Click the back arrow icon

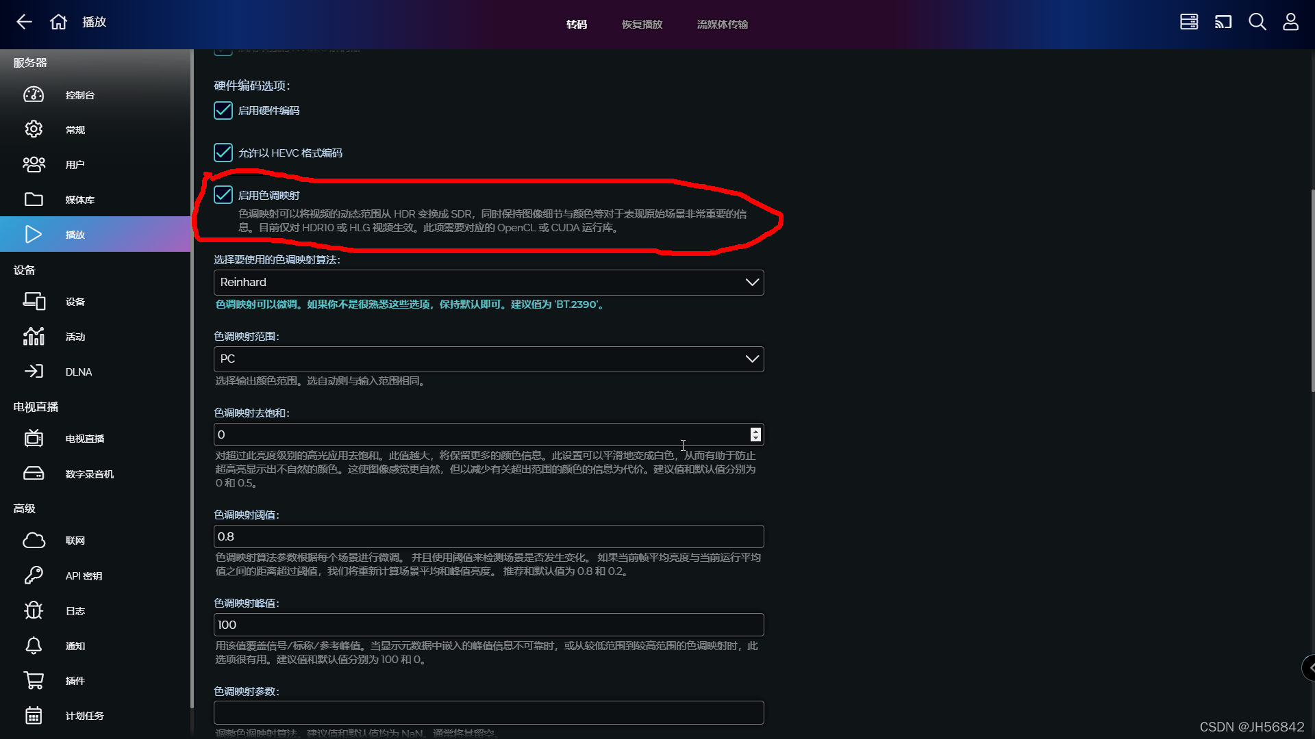pyautogui.click(x=24, y=22)
